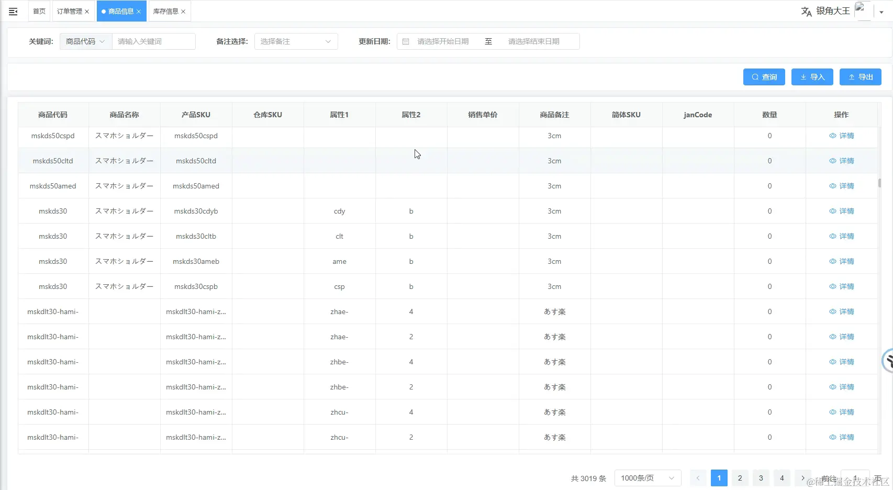
Task: Close the 商品信息 tab
Action: click(x=139, y=12)
